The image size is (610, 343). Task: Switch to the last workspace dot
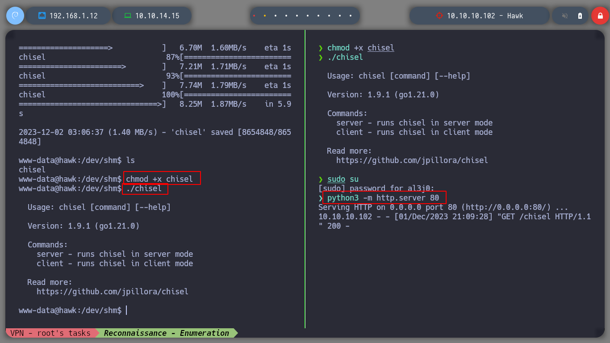coord(351,16)
